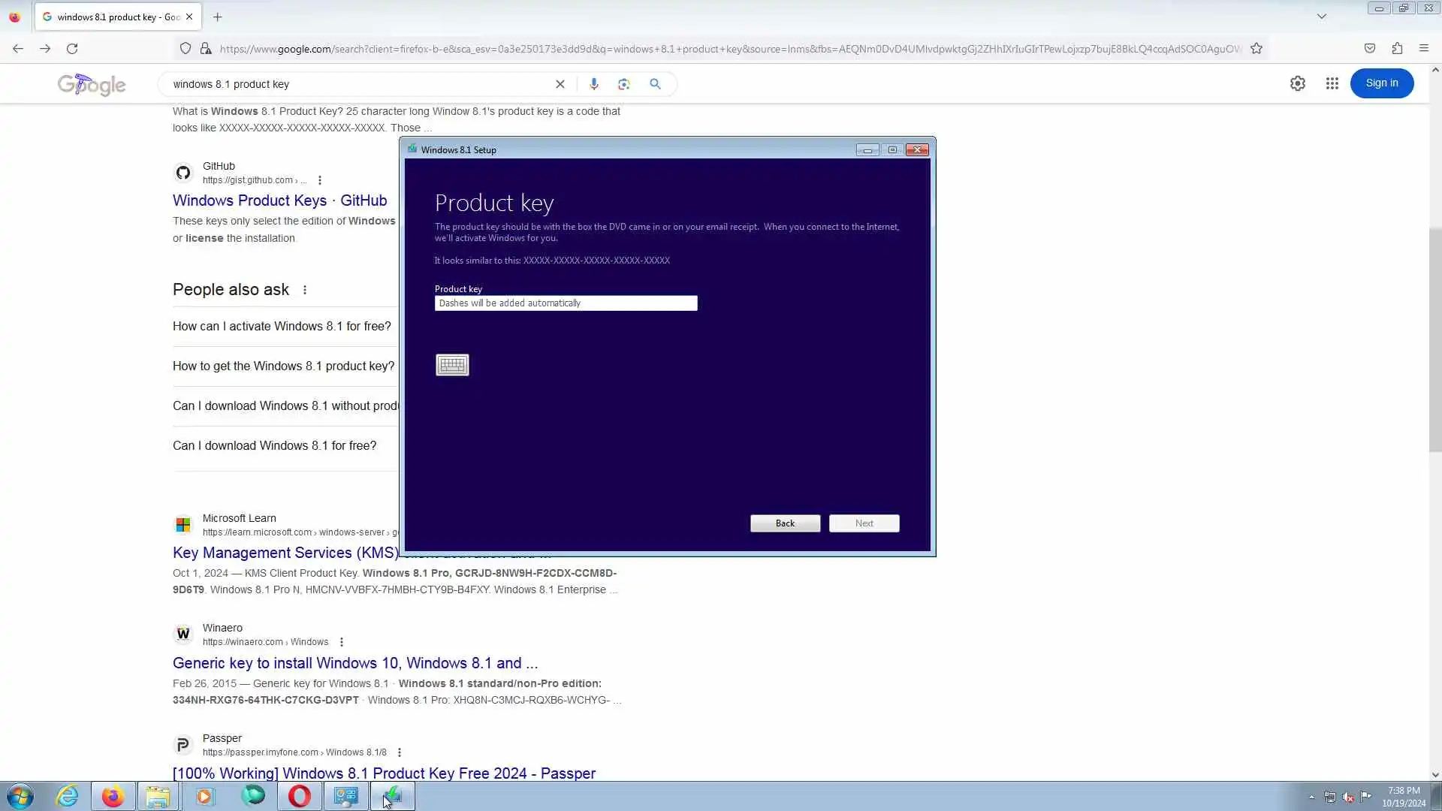This screenshot has width=1442, height=811.
Task: Open Firefox extensions puzzle icon
Action: [1396, 49]
